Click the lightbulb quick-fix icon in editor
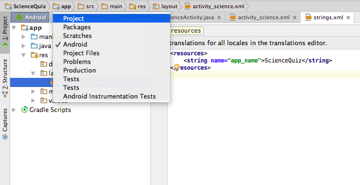This screenshot has width=360, height=185. (176, 67)
